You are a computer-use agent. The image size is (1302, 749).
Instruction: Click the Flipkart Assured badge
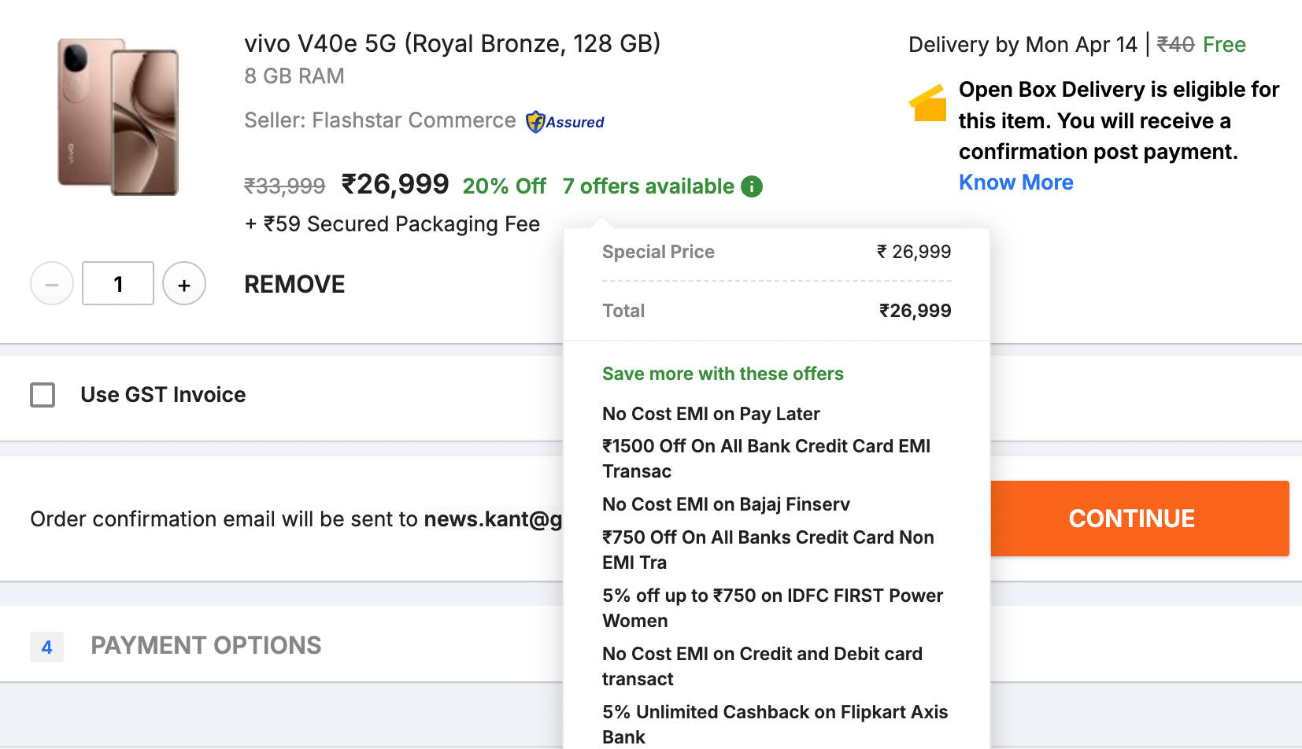(565, 122)
